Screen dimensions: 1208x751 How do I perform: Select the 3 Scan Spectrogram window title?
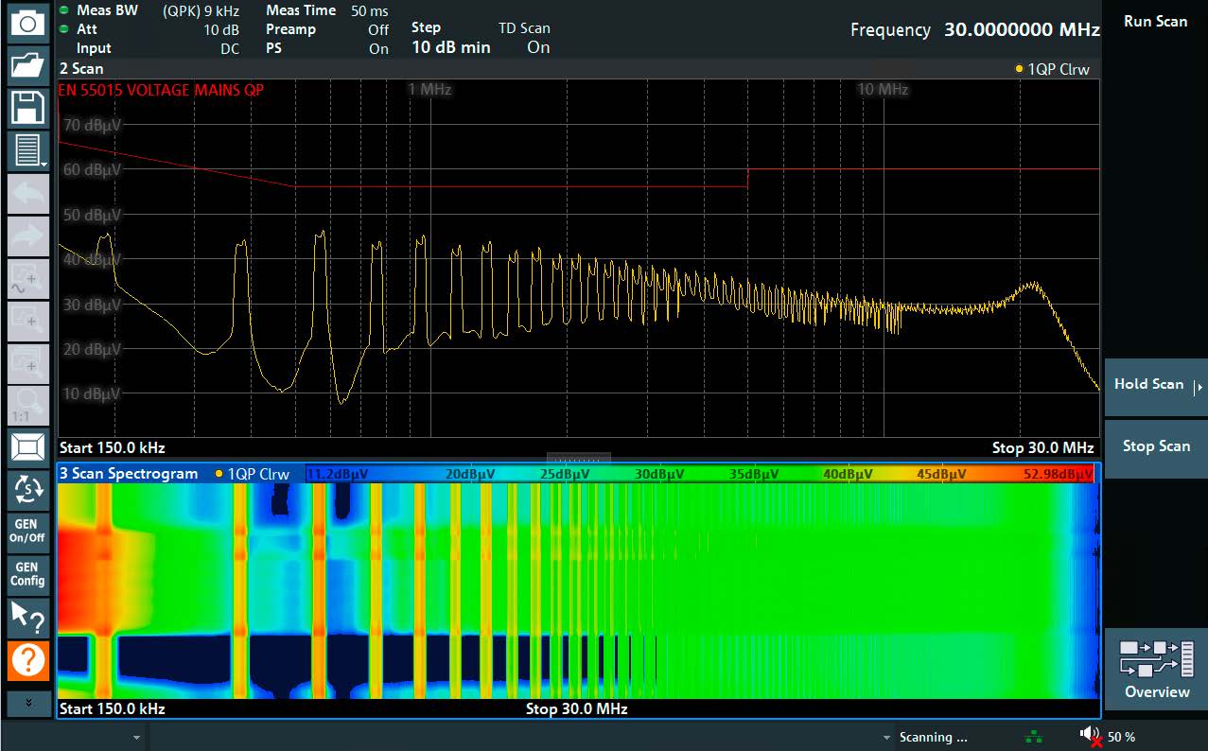coord(129,474)
